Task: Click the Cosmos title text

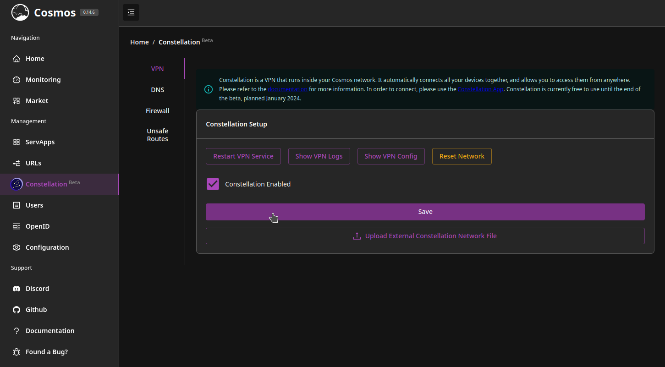Action: click(55, 13)
